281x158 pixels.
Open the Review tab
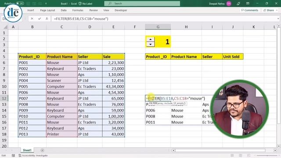tap(94, 10)
